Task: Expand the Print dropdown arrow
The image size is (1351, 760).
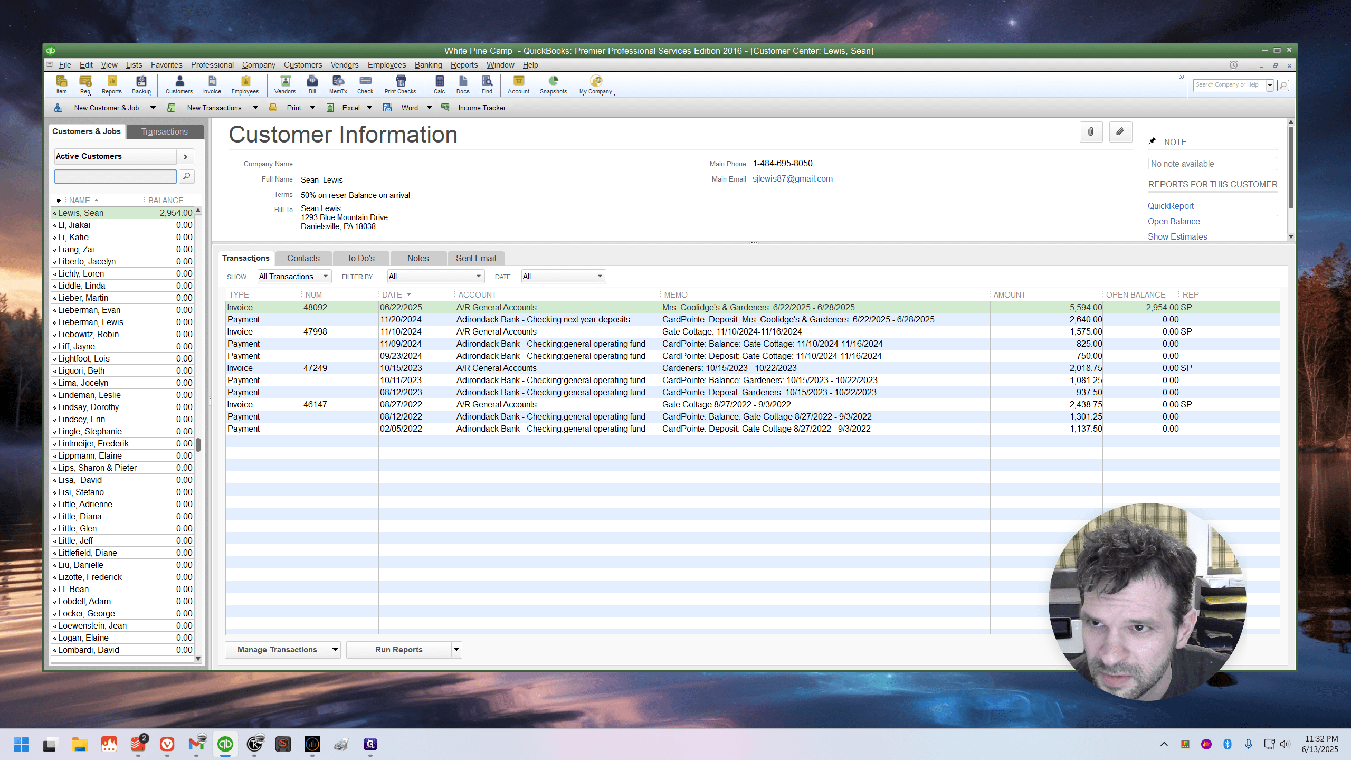Action: (312, 108)
